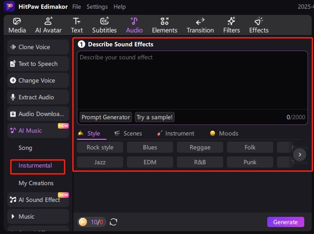Open the Elements panel
Viewport: 314px width, 234px height.
tap(164, 25)
